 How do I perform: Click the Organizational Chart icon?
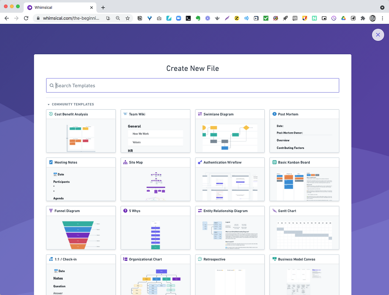(125, 259)
